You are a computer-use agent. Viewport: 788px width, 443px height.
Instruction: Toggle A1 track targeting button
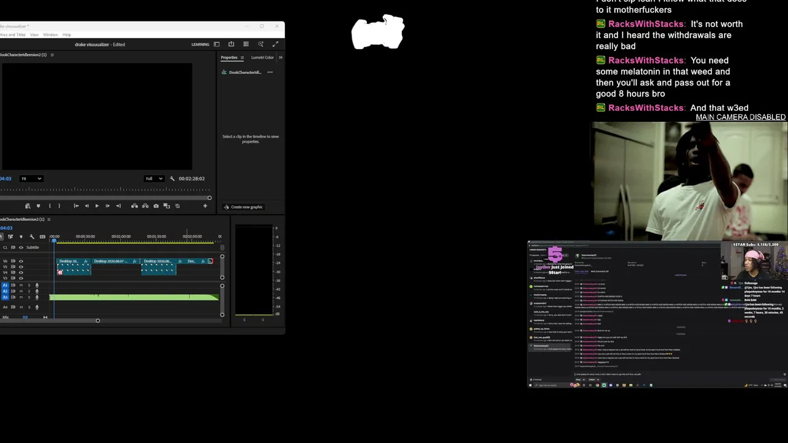click(x=6, y=285)
